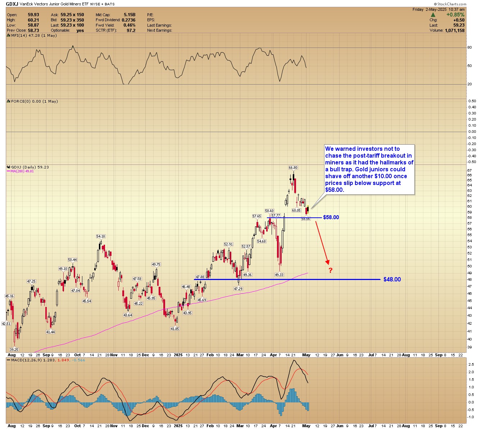Click the 42.51 price label
This screenshot has width=482, height=429.
point(6,324)
